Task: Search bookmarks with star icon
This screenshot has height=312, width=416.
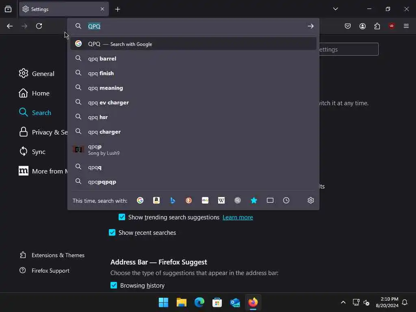Action: (x=254, y=200)
